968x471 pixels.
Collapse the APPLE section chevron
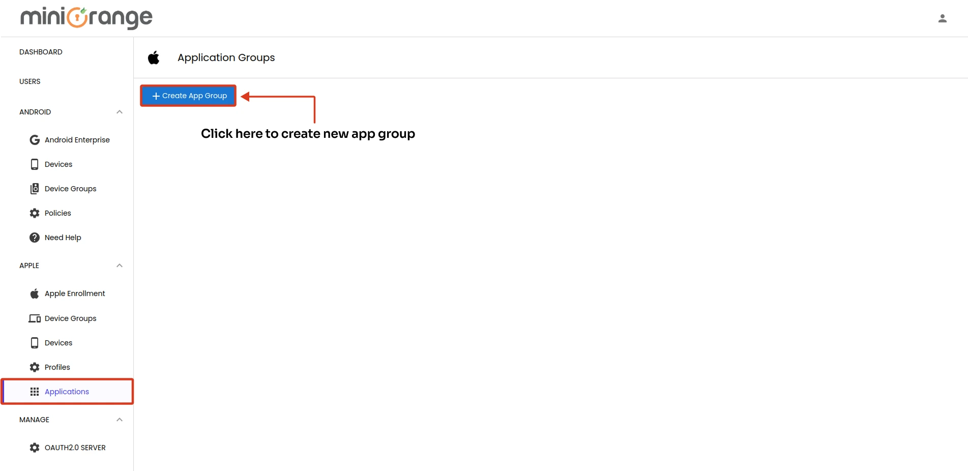pyautogui.click(x=120, y=265)
